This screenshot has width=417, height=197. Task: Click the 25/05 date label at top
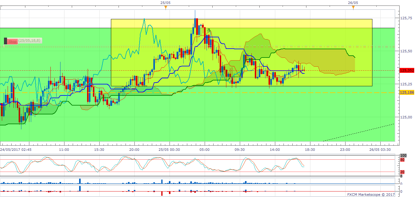click(166, 2)
